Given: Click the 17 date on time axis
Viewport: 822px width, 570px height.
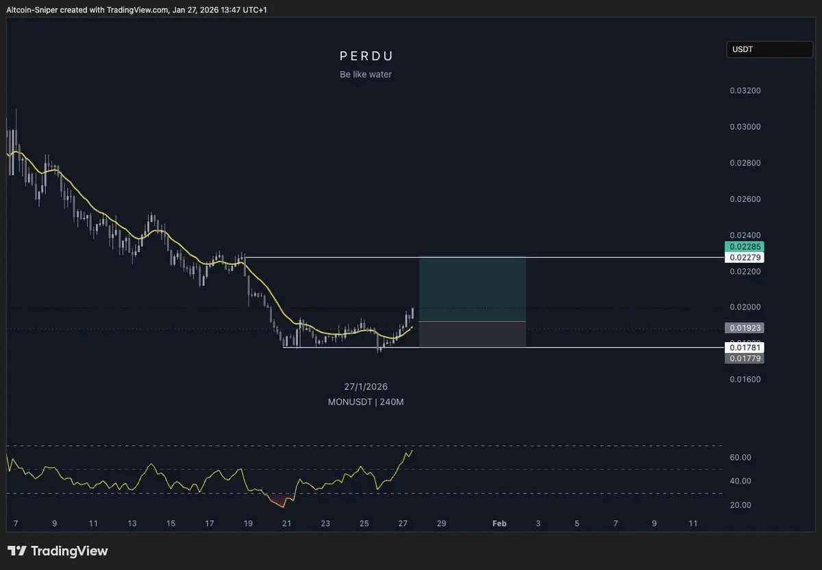Looking at the screenshot, I should (x=210, y=523).
